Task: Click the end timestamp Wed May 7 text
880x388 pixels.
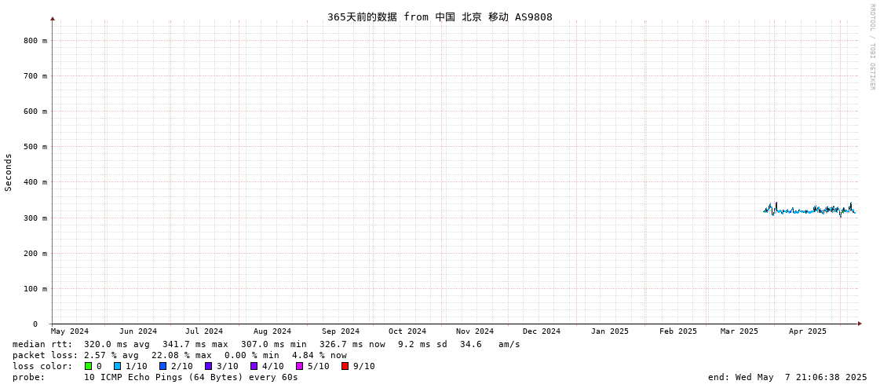Action: (x=787, y=377)
